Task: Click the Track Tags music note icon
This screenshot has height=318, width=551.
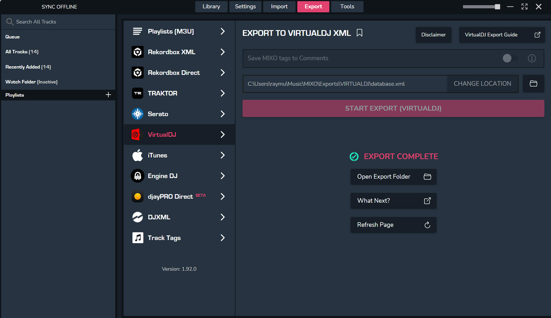Action: pyautogui.click(x=138, y=238)
